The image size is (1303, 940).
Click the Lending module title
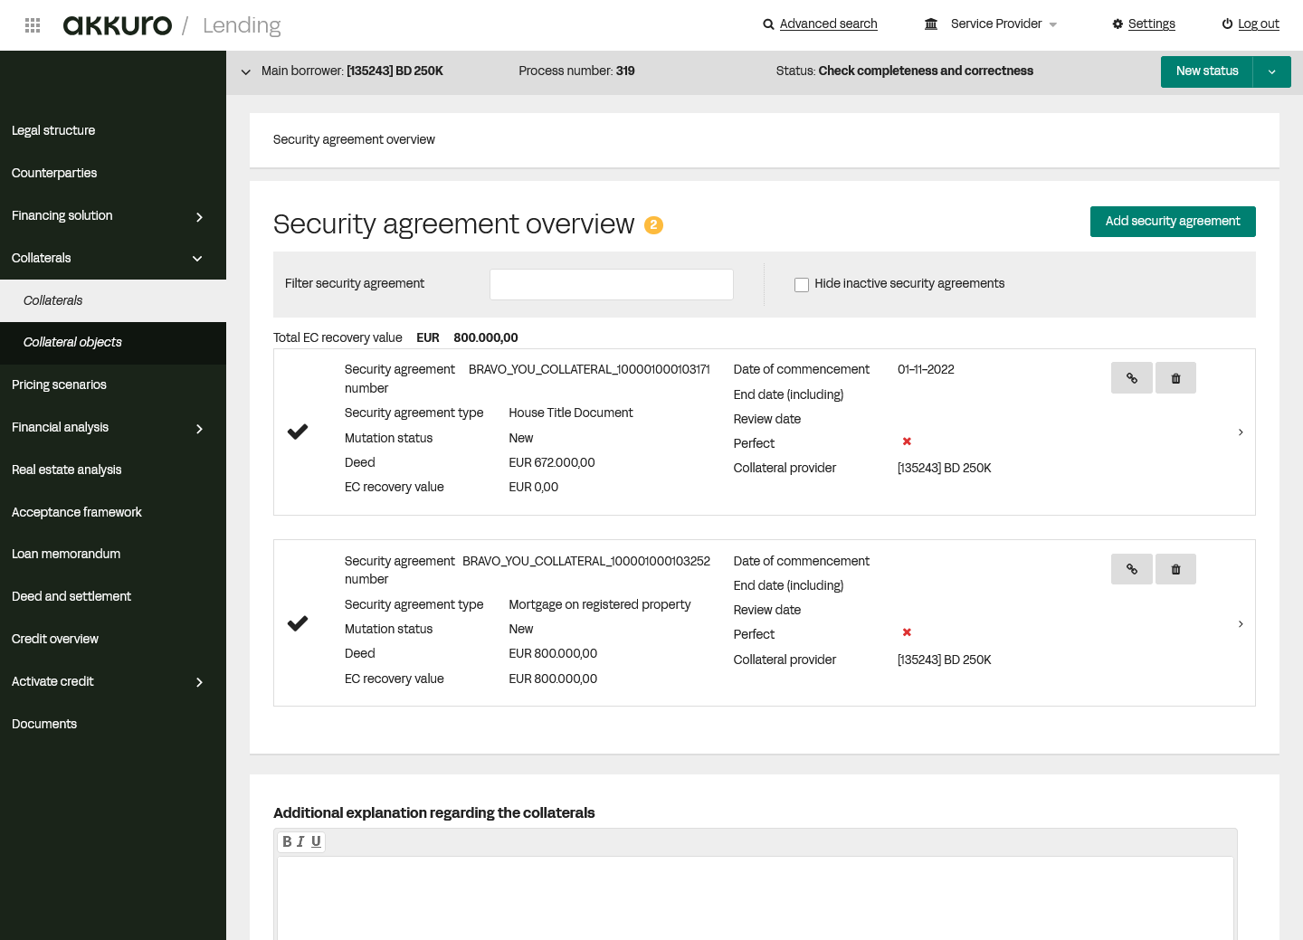click(x=242, y=25)
